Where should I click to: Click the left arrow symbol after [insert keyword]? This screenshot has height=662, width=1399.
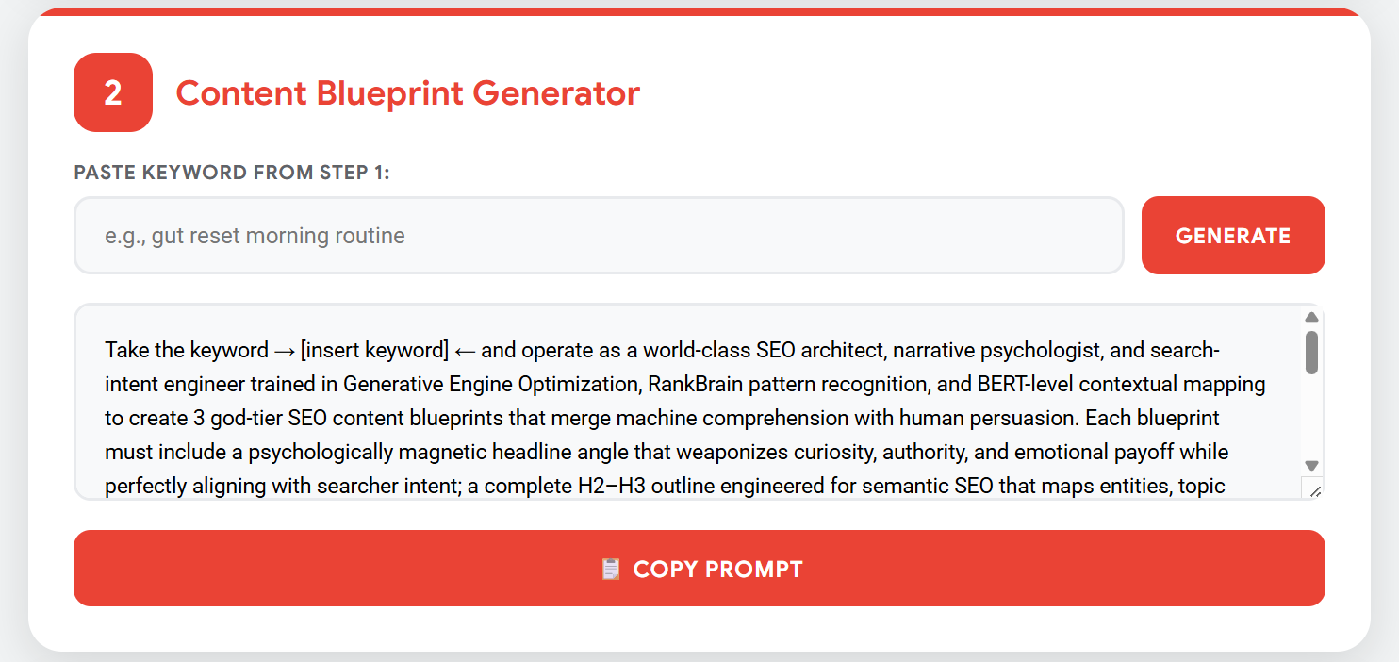point(465,351)
